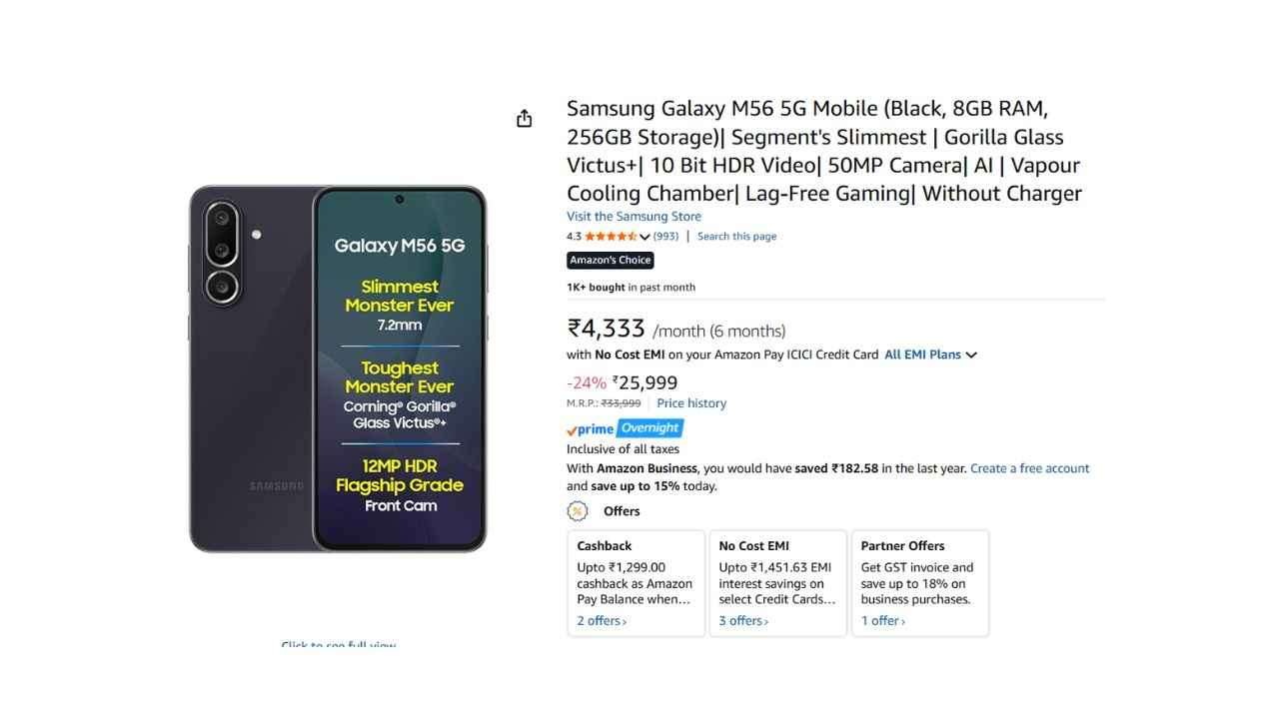Expand the All EMI Plans dropdown
This screenshot has height=719, width=1279.
pyautogui.click(x=930, y=355)
